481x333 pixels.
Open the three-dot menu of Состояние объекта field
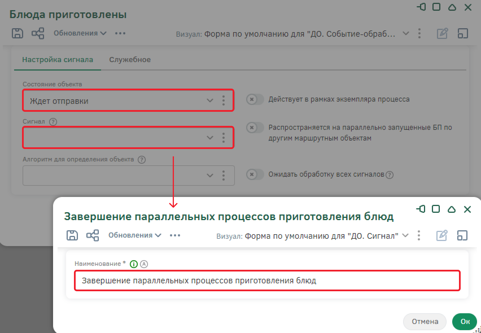(224, 100)
